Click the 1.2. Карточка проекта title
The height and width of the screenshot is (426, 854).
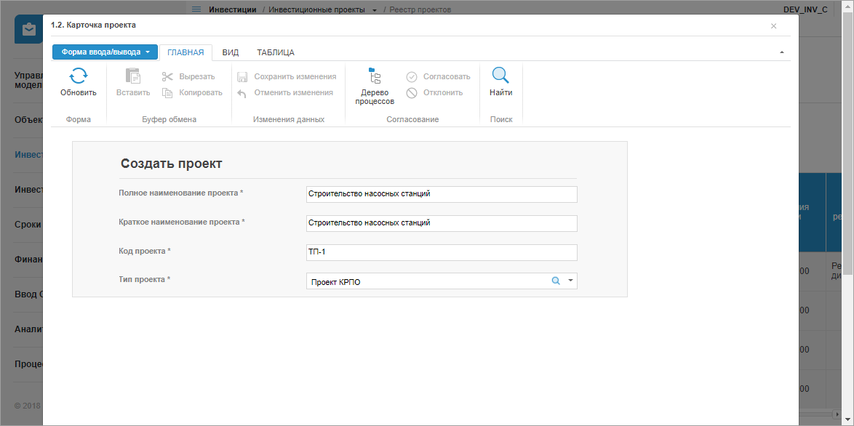tap(93, 25)
